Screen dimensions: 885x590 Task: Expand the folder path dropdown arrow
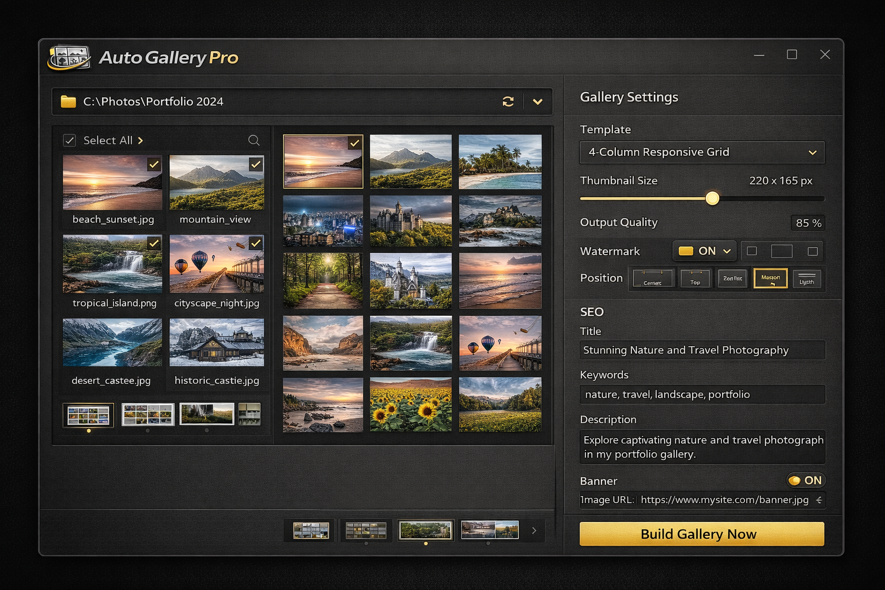point(537,101)
